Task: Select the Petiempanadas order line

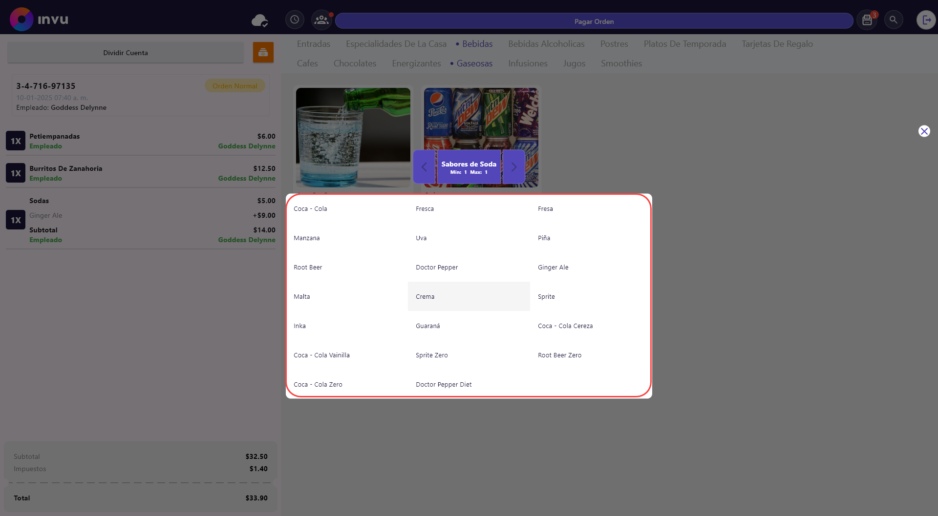Action: 141,141
